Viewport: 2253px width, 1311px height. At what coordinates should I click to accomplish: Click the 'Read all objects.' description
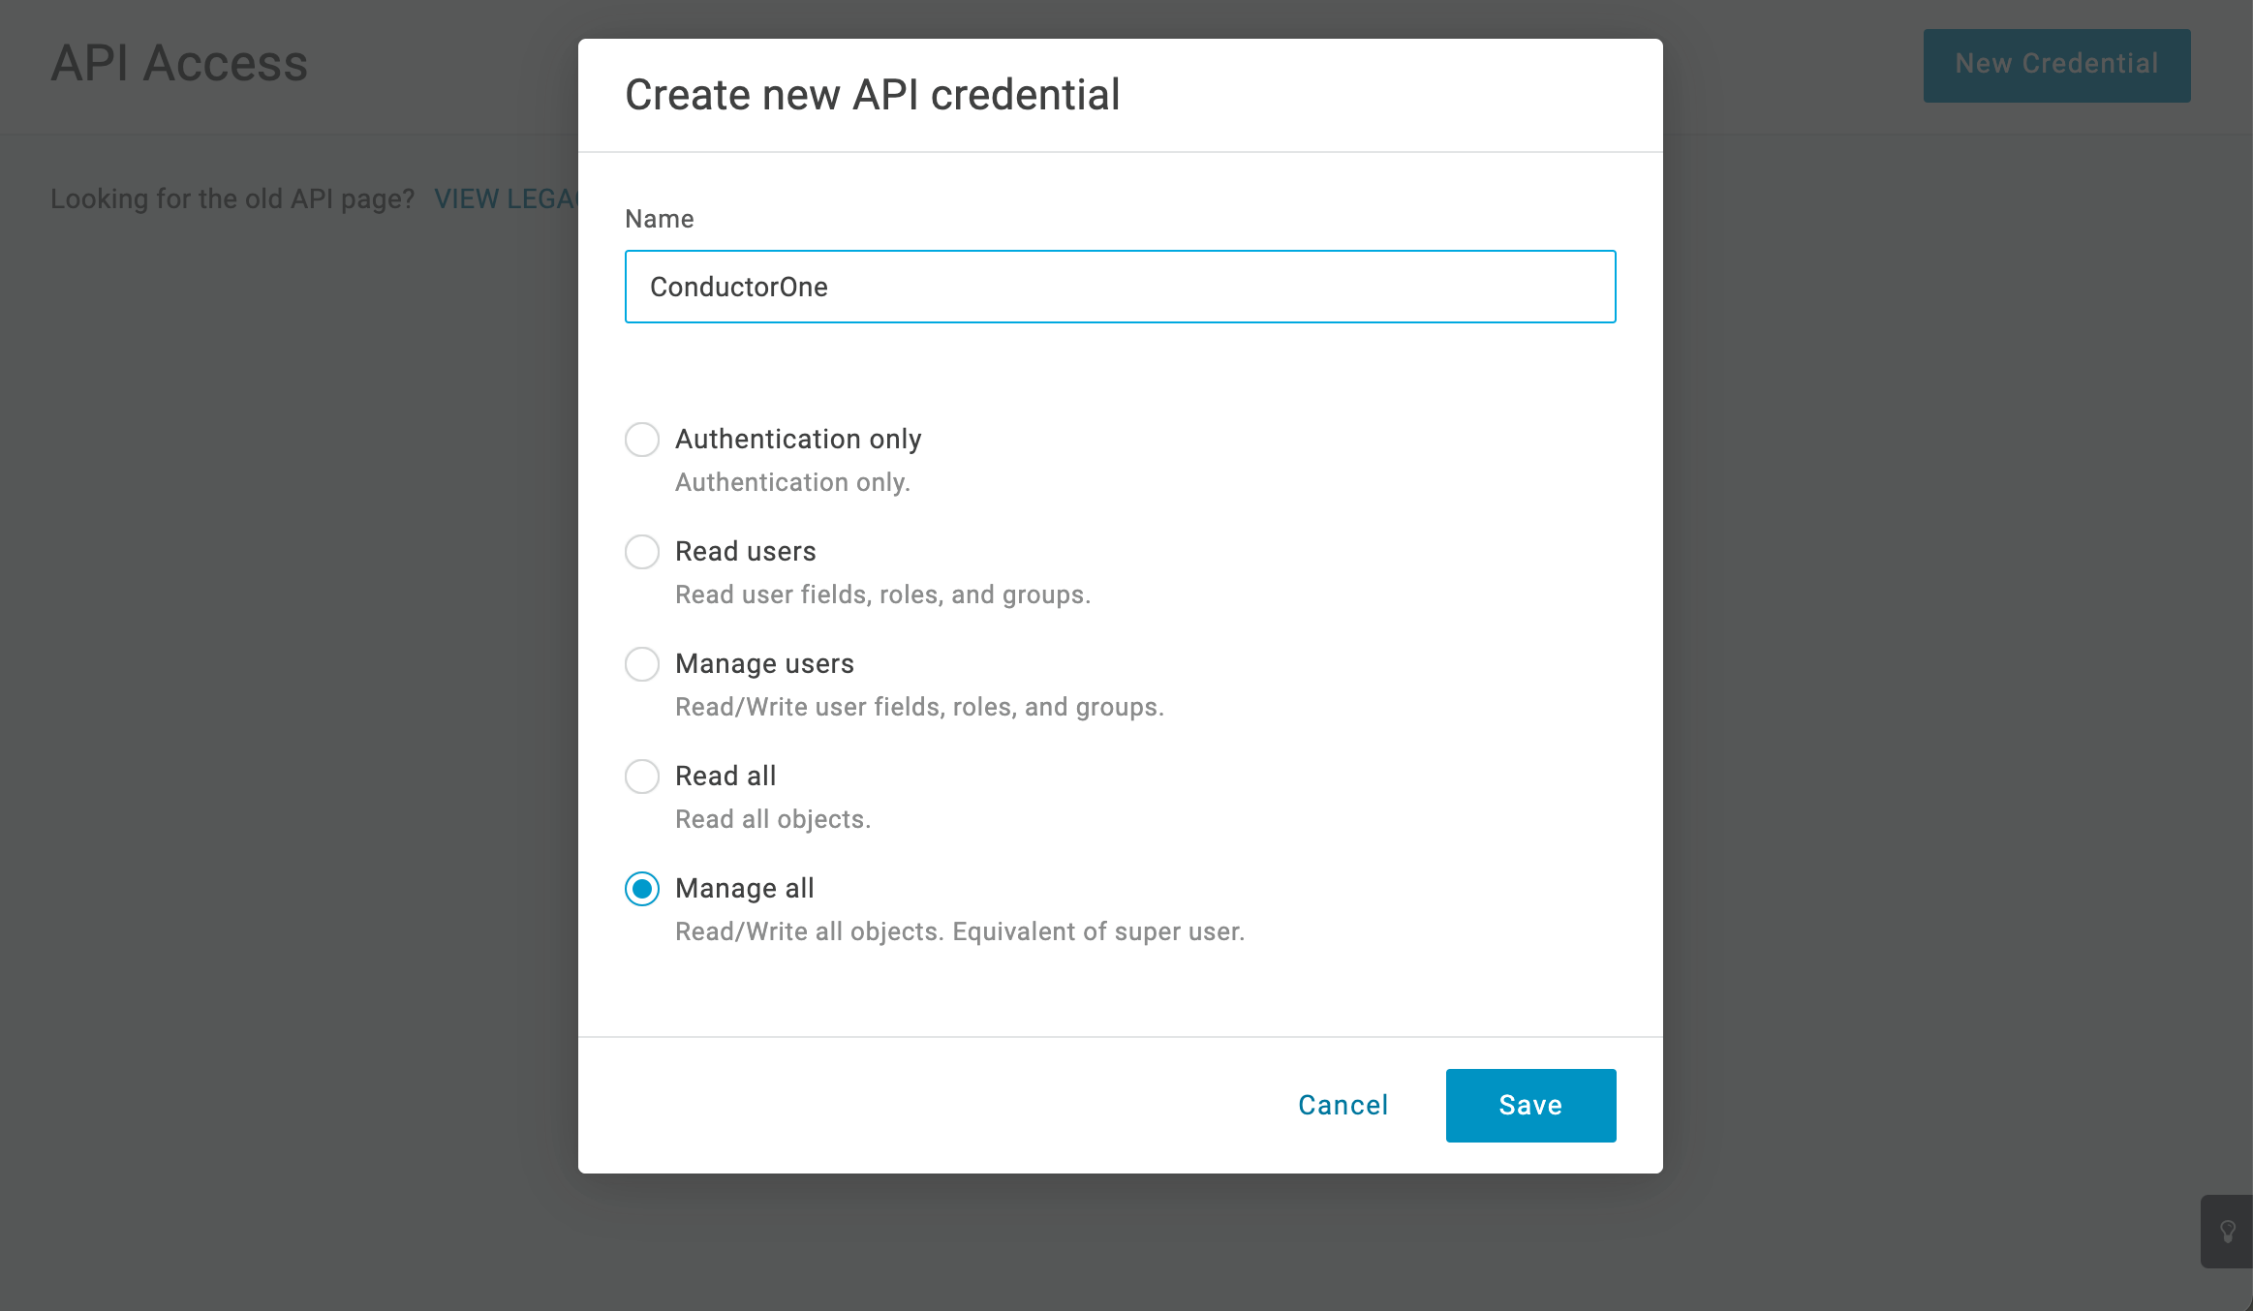tap(773, 819)
